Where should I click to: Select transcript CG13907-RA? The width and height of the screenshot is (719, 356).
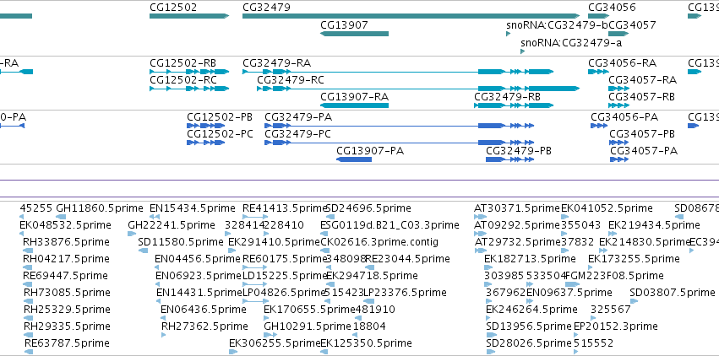[354, 105]
